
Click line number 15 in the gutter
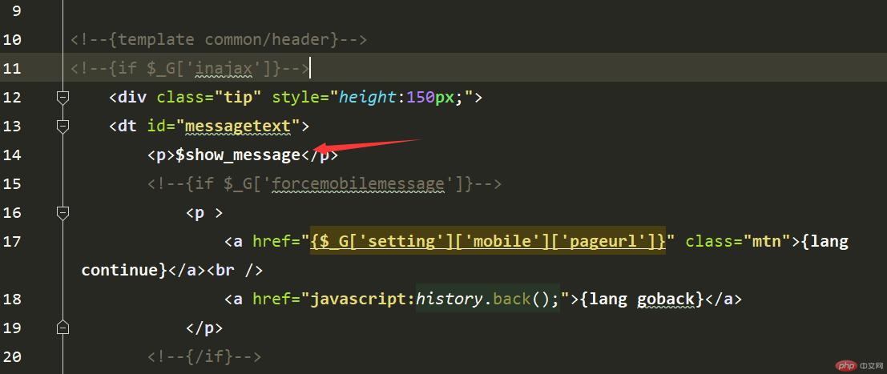12,184
